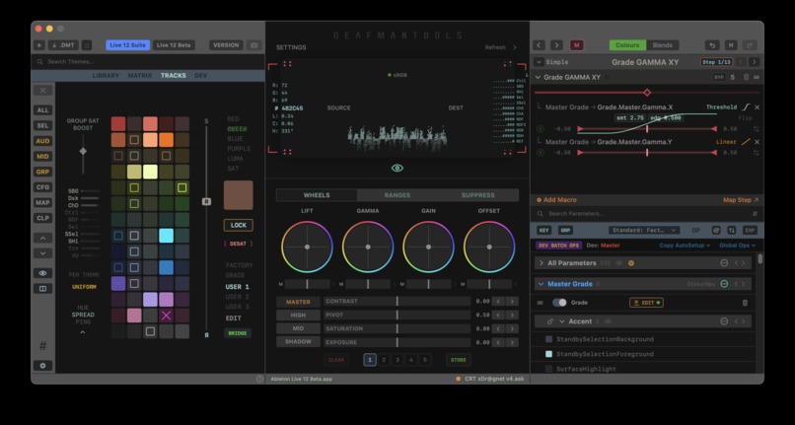Toggle the Grade switch
This screenshot has height=425, width=795.
click(559, 303)
